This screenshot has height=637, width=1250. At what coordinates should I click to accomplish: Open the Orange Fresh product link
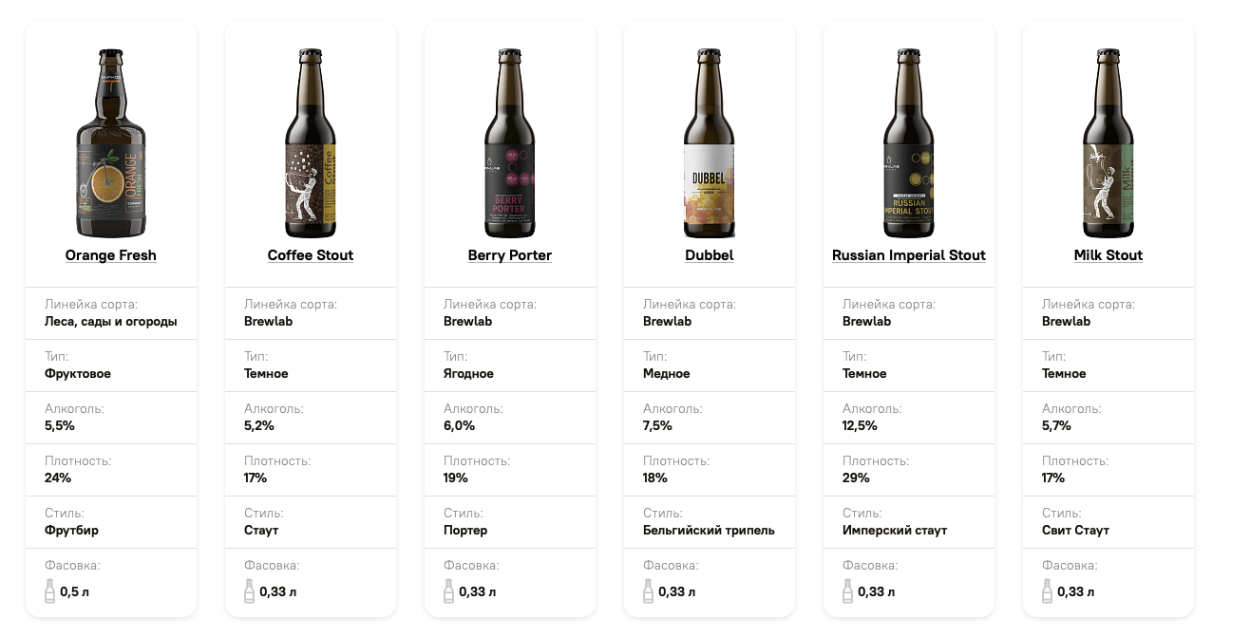[x=111, y=255]
